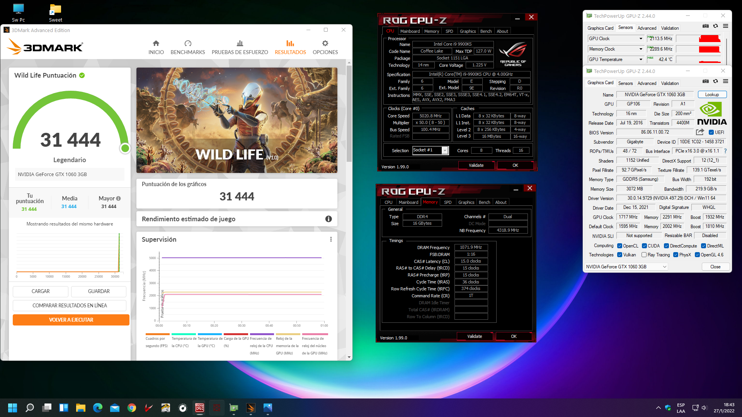Open PRUEBAS DE ESFUERZO stress tests section

pos(240,47)
